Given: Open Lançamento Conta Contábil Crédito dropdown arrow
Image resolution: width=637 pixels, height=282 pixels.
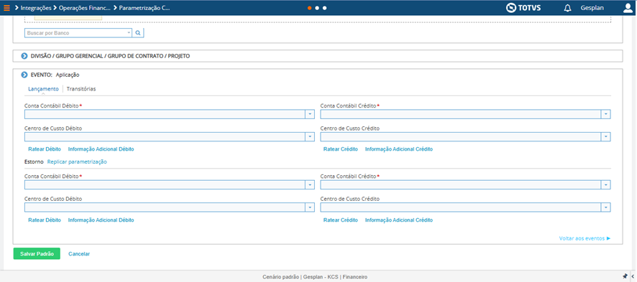Looking at the screenshot, I should (x=605, y=115).
